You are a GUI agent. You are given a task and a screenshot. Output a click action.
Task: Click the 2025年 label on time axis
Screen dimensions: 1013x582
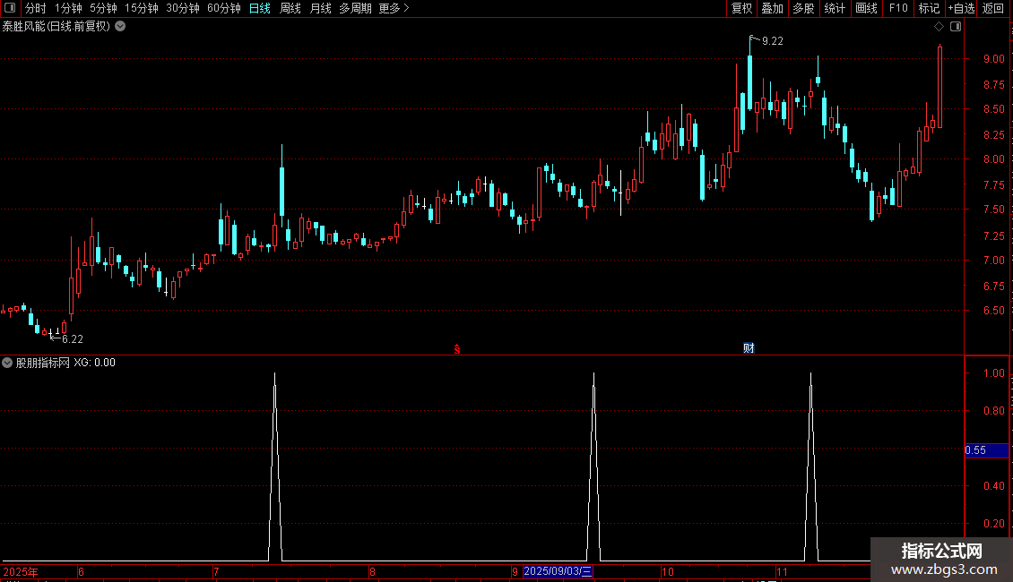click(x=20, y=571)
